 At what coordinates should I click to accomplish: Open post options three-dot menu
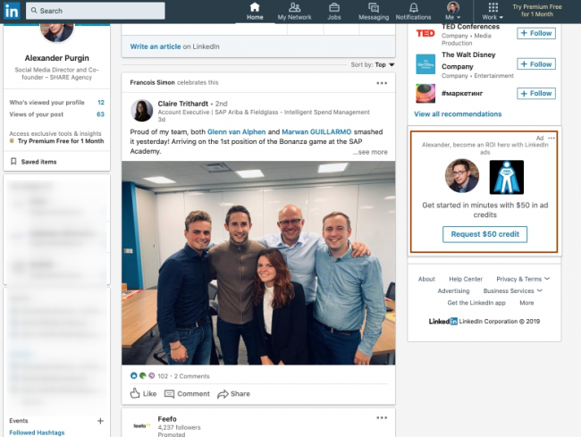[382, 83]
